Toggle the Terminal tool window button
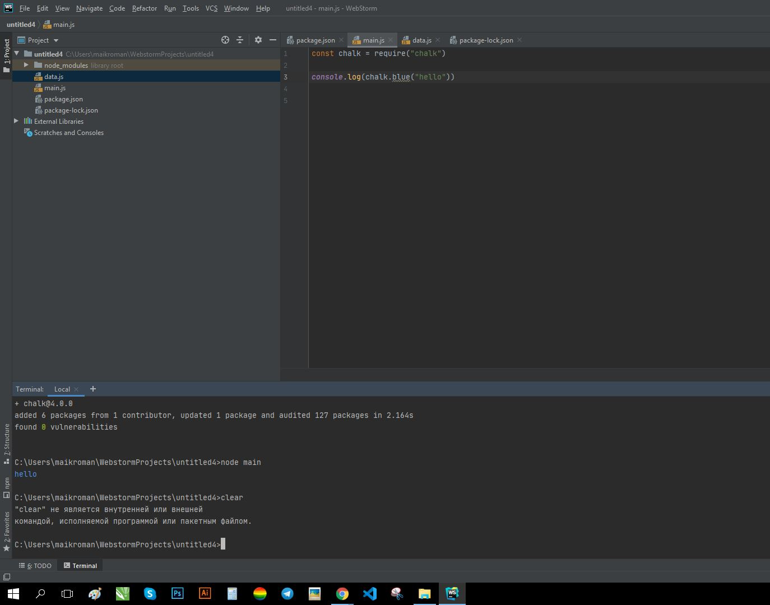Image resolution: width=770 pixels, height=605 pixels. [x=80, y=566]
